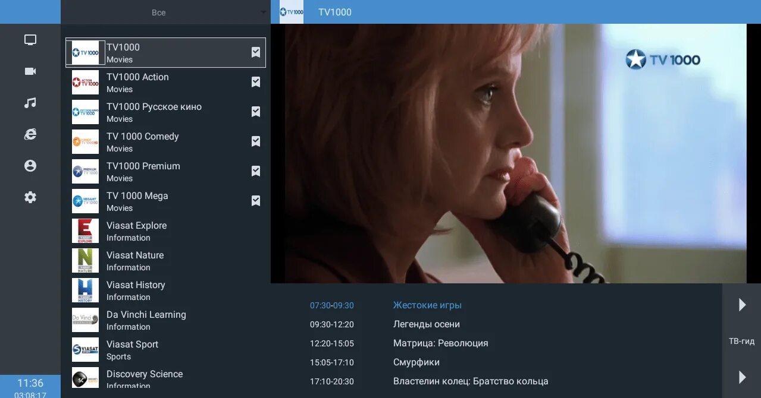
Task: Select TV1000 Action channel name
Action: (x=137, y=77)
